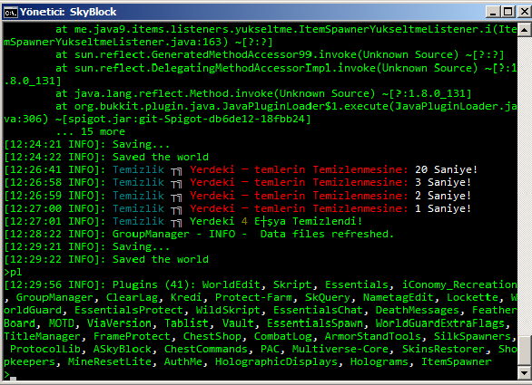
Task: Click the 'MineResetLite' plugin name
Action: point(110,362)
